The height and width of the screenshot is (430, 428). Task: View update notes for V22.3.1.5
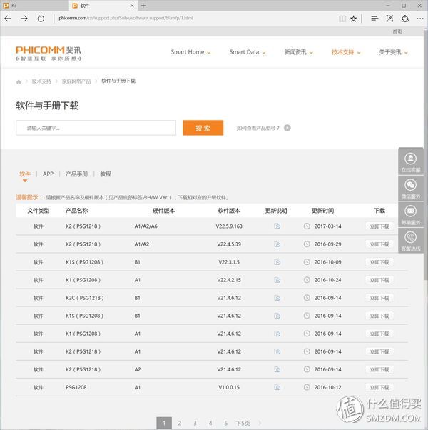[x=277, y=262]
